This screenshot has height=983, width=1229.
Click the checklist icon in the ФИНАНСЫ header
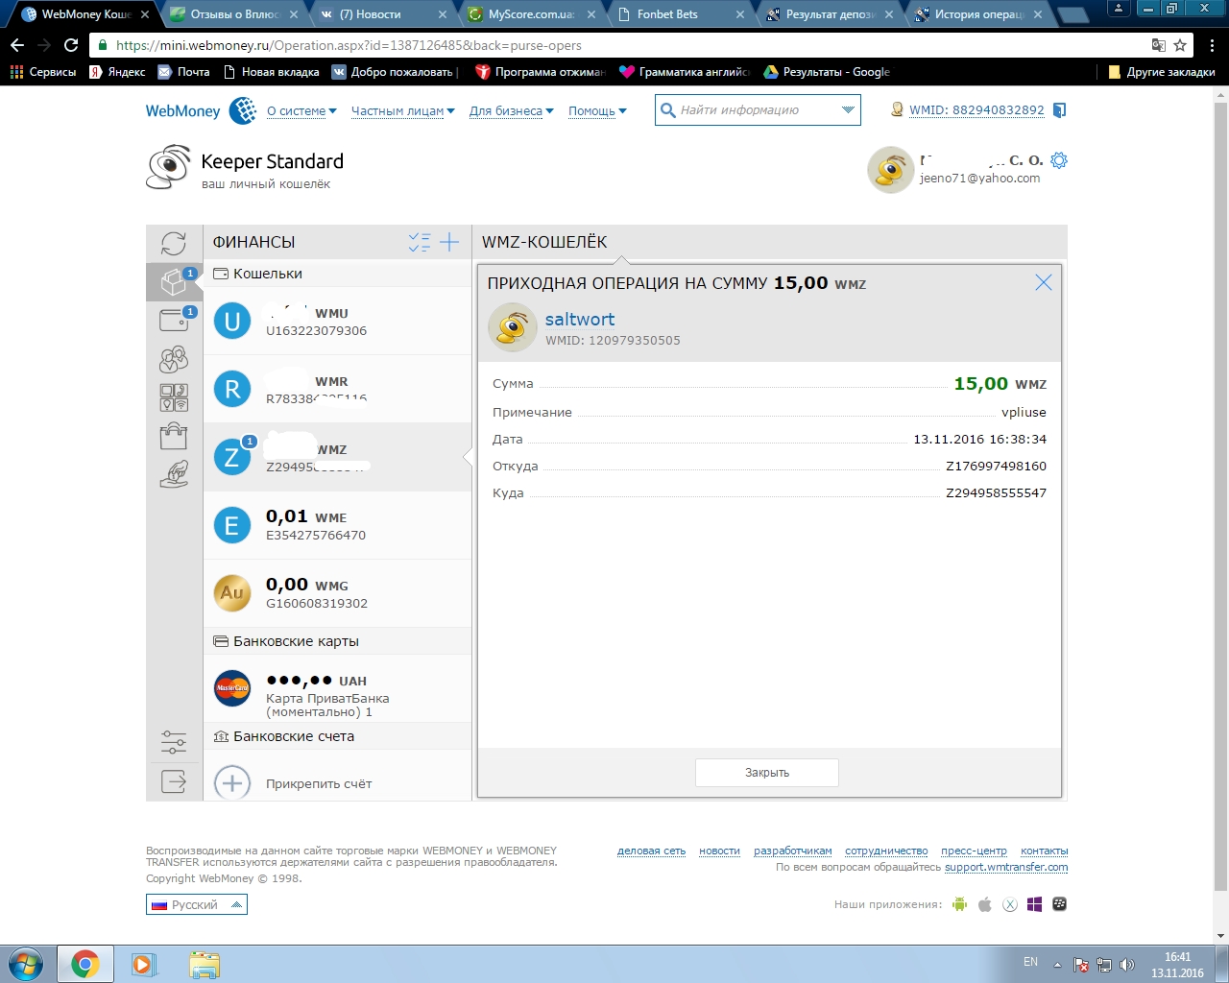420,242
